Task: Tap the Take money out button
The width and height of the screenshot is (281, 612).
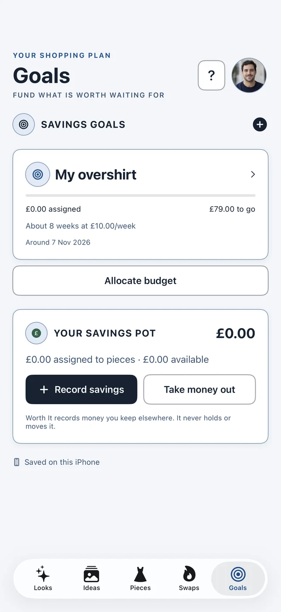Action: 200,390
